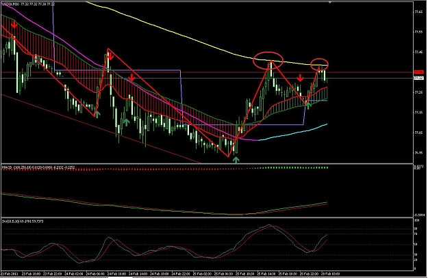Image resolution: width=428 pixels, height=278 pixels.
Task: Select the larger red ellipse near 25 Feb 14:00
Action: [x=268, y=60]
